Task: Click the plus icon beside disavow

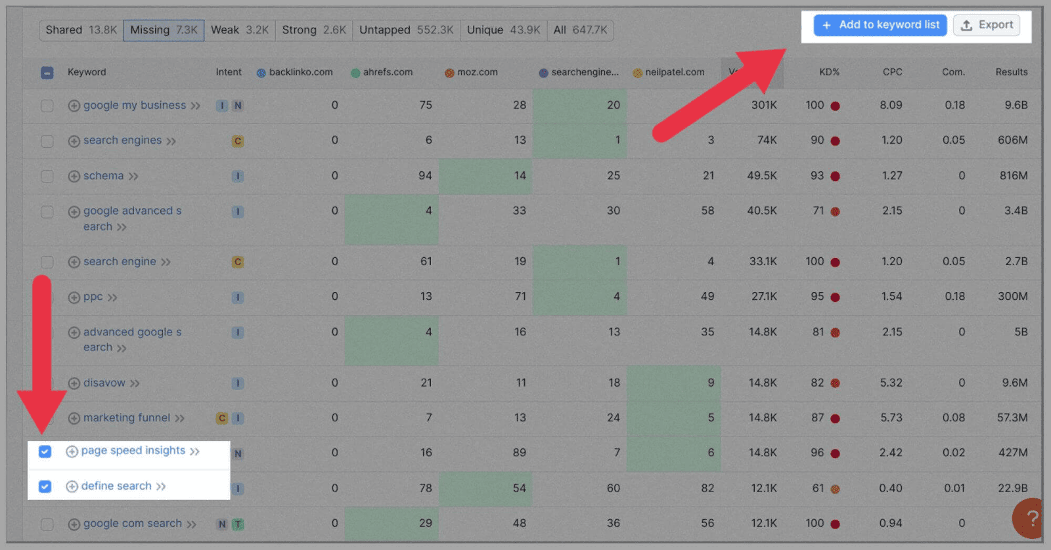Action: [74, 383]
